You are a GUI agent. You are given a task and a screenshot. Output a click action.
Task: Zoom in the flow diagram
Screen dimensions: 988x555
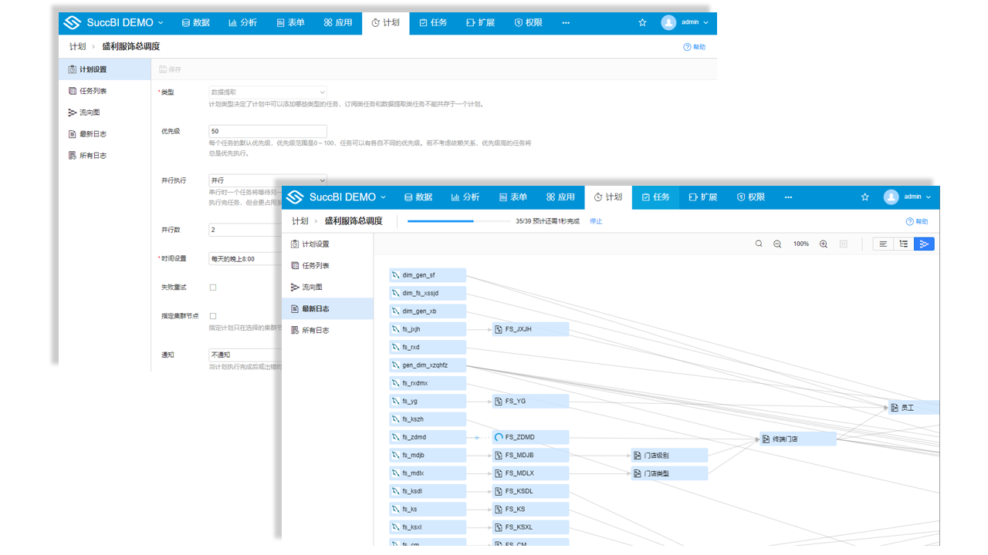click(824, 244)
